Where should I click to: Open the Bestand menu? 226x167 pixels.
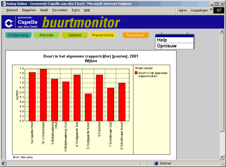tap(12, 10)
